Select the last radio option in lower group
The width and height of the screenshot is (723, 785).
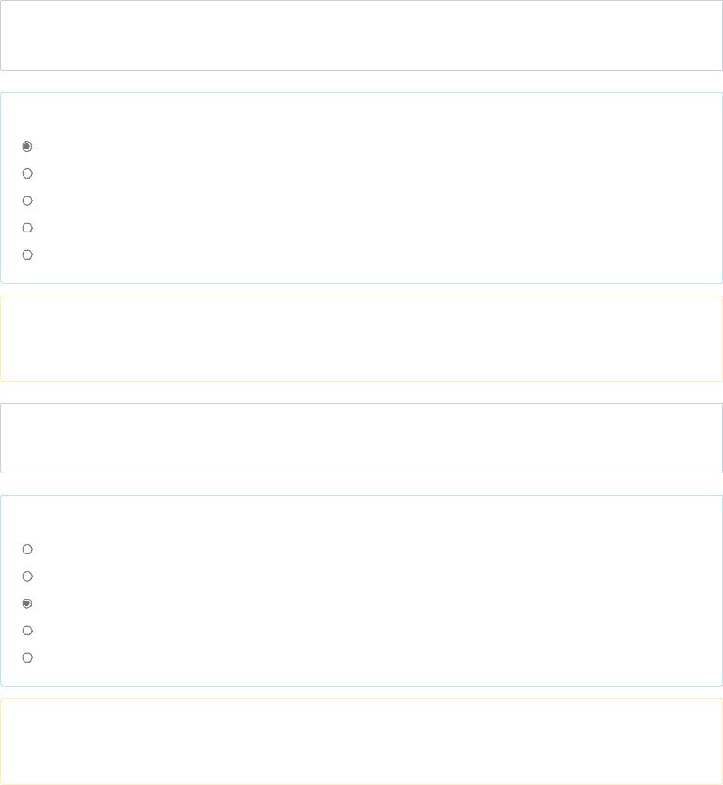coord(27,657)
